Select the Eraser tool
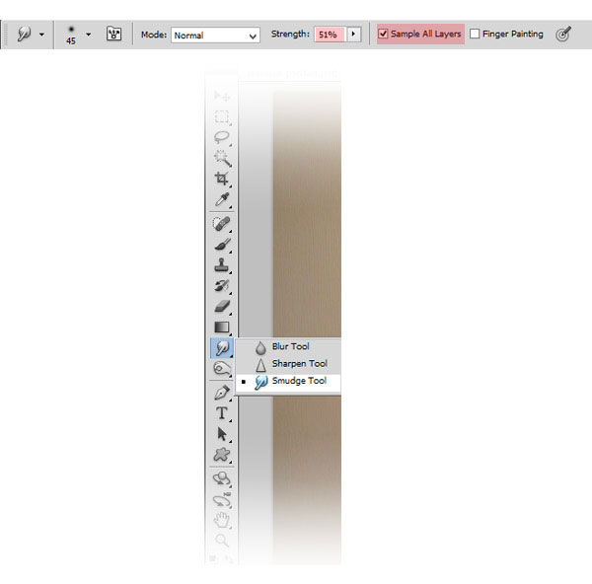592x584 pixels. point(222,307)
